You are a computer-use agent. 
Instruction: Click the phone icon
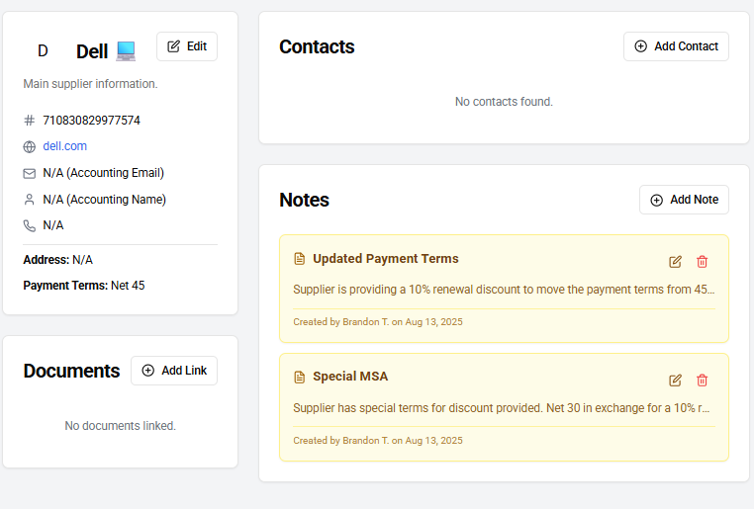(x=30, y=225)
